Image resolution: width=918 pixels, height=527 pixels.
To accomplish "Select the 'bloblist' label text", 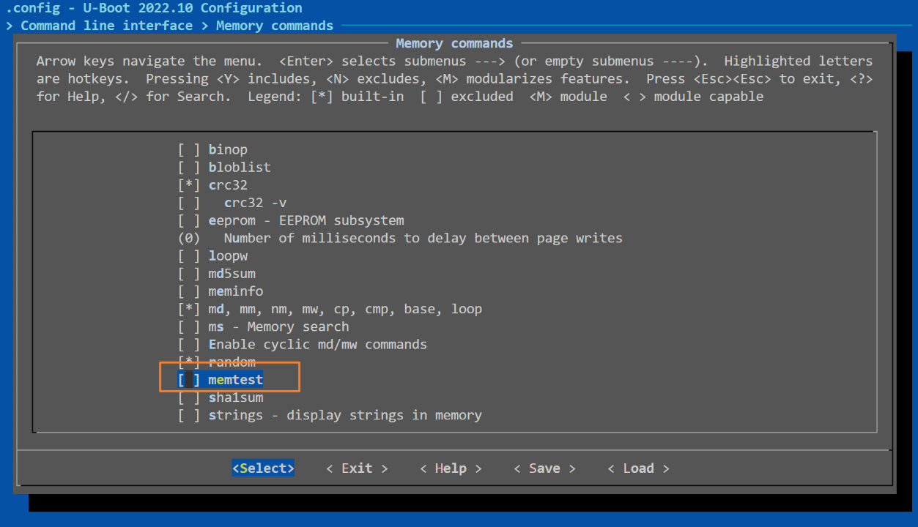I will [240, 168].
